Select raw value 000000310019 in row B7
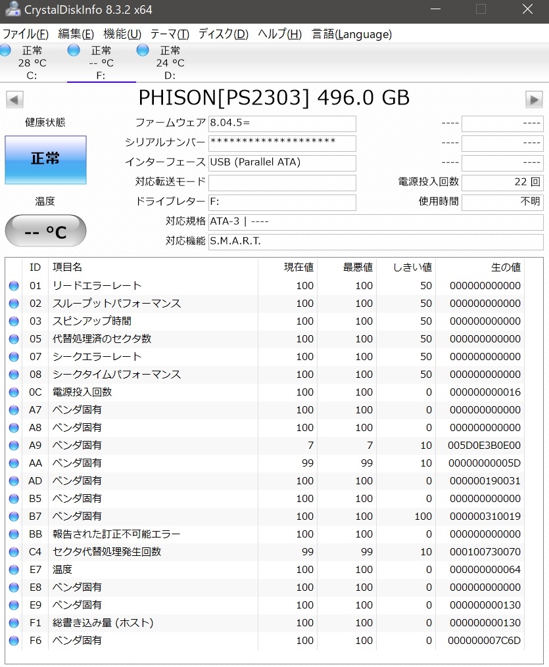This screenshot has height=667, width=549. point(485,517)
